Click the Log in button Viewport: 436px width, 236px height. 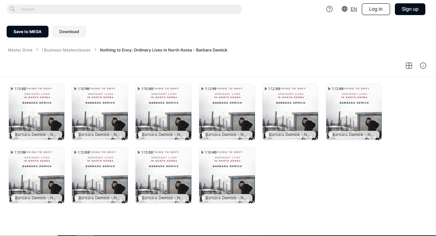376,9
